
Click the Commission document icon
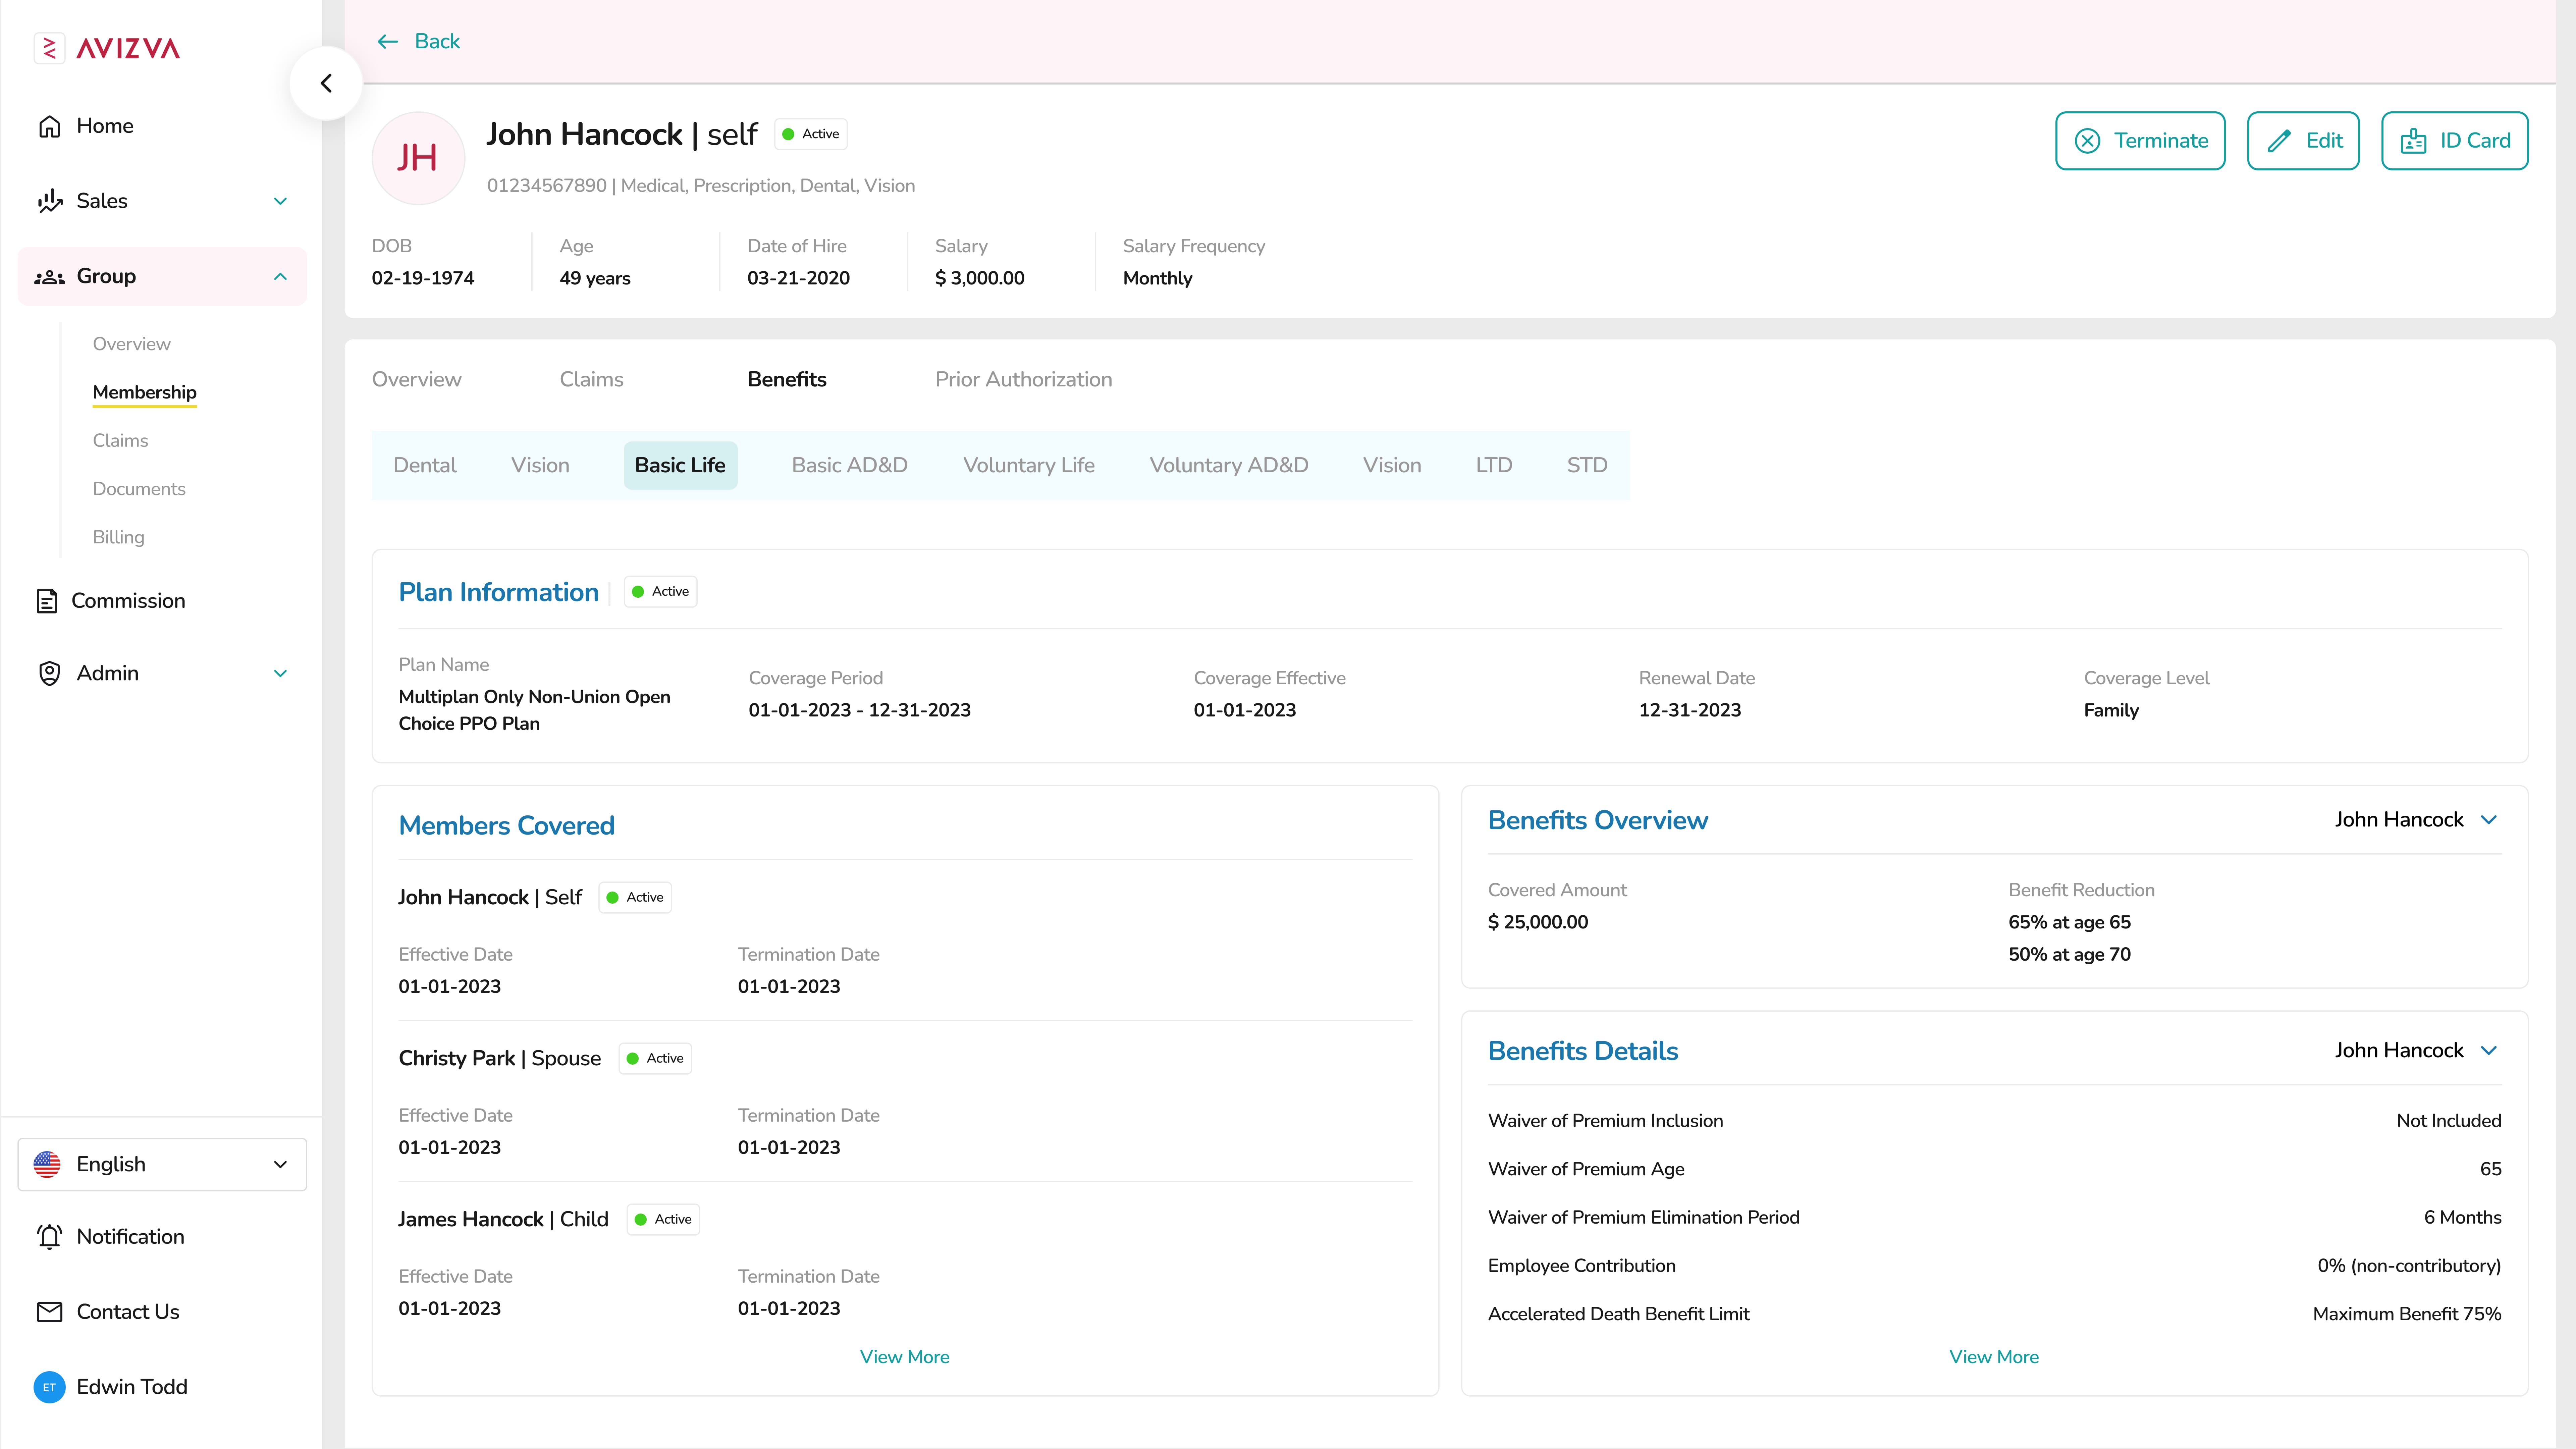pos(47,601)
